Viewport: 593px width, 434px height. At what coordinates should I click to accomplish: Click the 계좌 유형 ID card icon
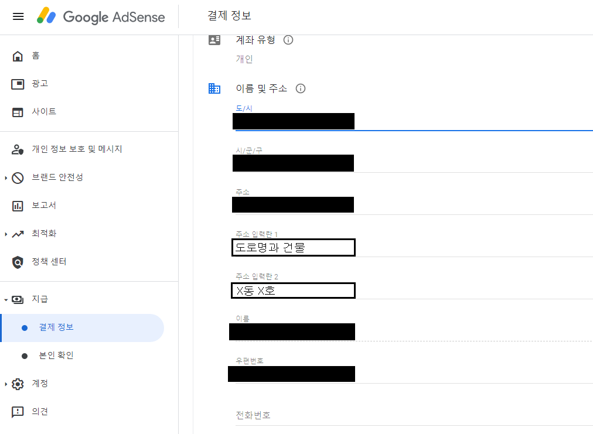click(214, 40)
